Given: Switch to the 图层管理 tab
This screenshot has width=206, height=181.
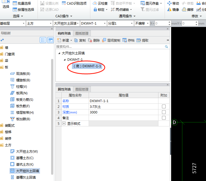Looking at the screenshot, I should (82, 89).
